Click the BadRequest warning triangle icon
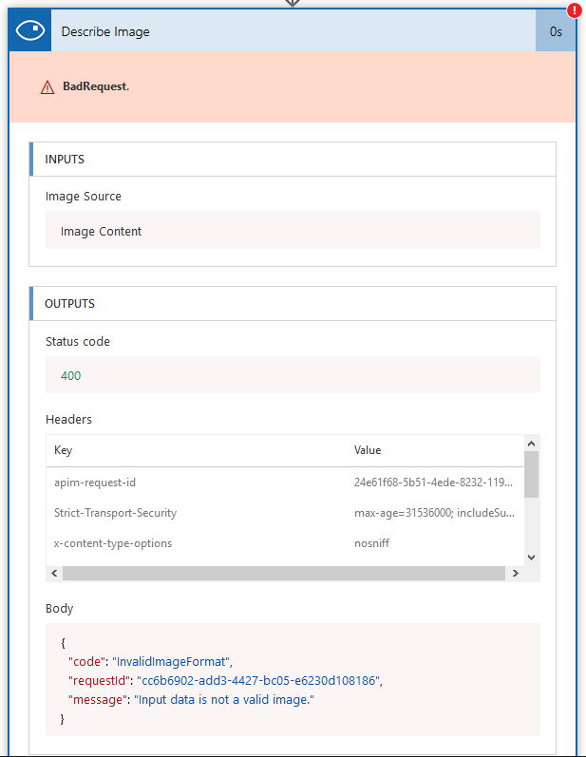 click(x=47, y=86)
